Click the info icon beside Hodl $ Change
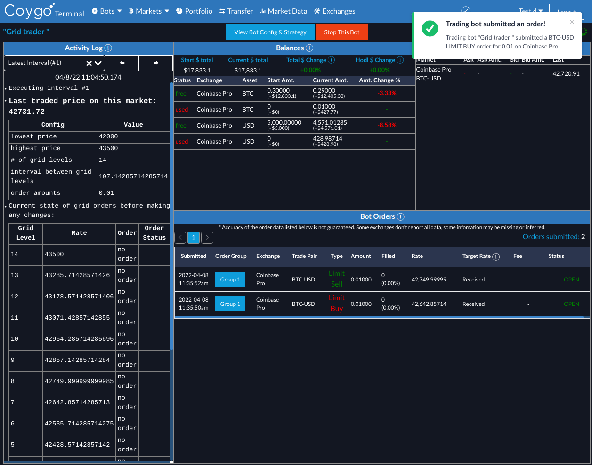592x465 pixels. (400, 60)
